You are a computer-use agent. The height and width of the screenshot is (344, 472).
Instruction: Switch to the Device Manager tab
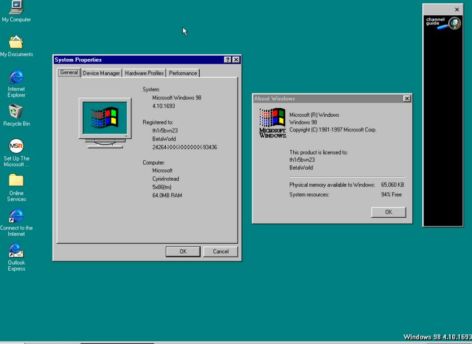click(x=101, y=73)
